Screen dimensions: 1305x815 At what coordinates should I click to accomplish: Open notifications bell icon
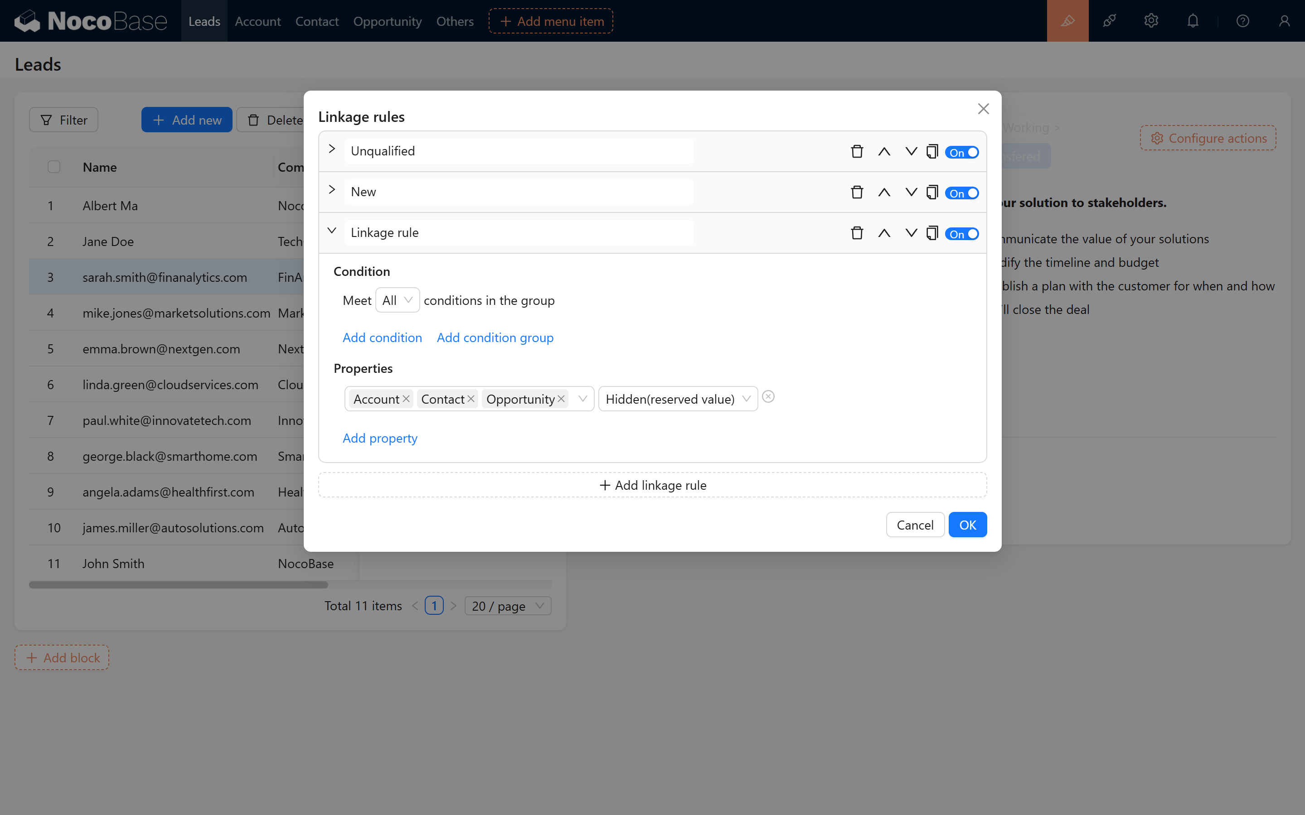tap(1193, 21)
